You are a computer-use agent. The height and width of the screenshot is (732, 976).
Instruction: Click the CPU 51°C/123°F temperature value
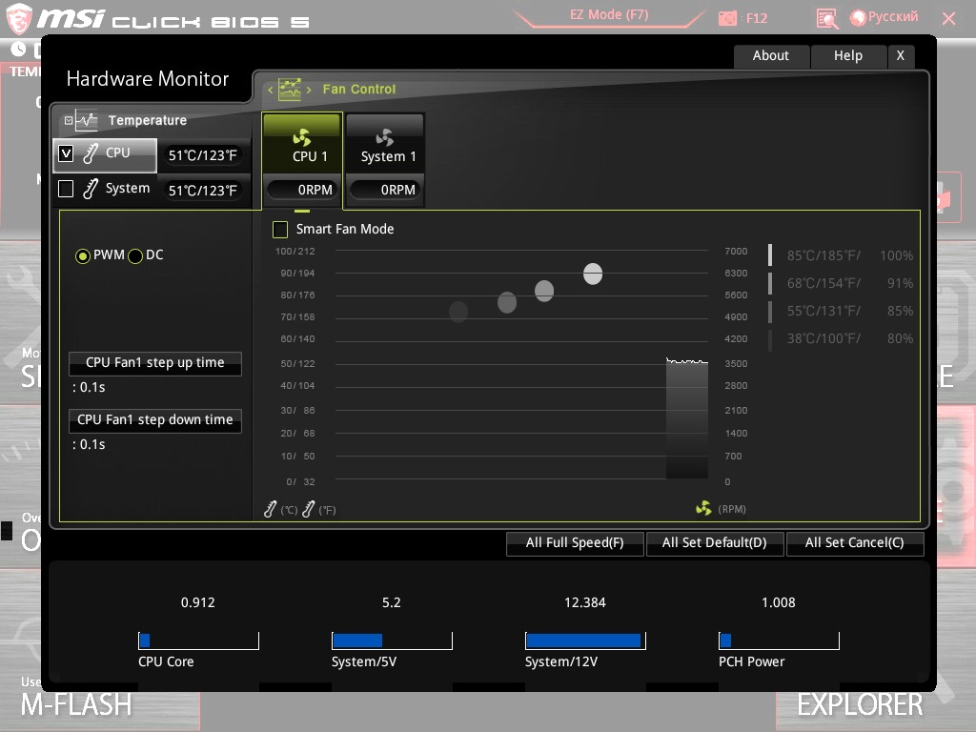(x=203, y=155)
